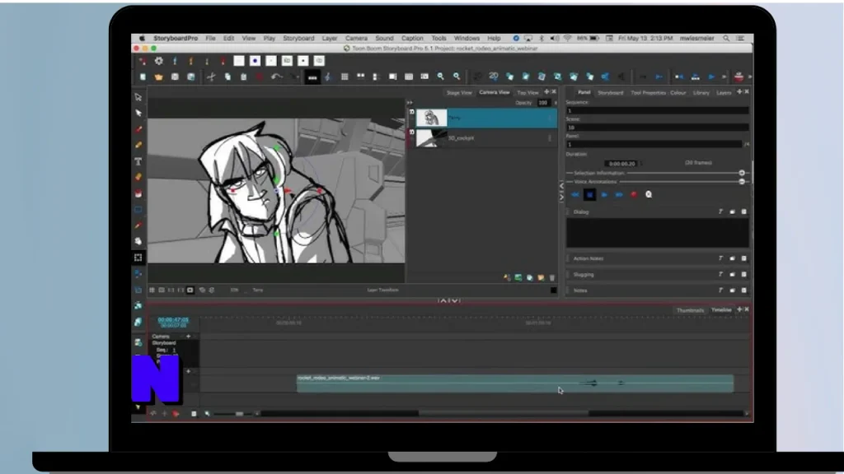844x474 pixels.
Task: Click the Paste clipboard icon in toolbar
Action: click(243, 77)
